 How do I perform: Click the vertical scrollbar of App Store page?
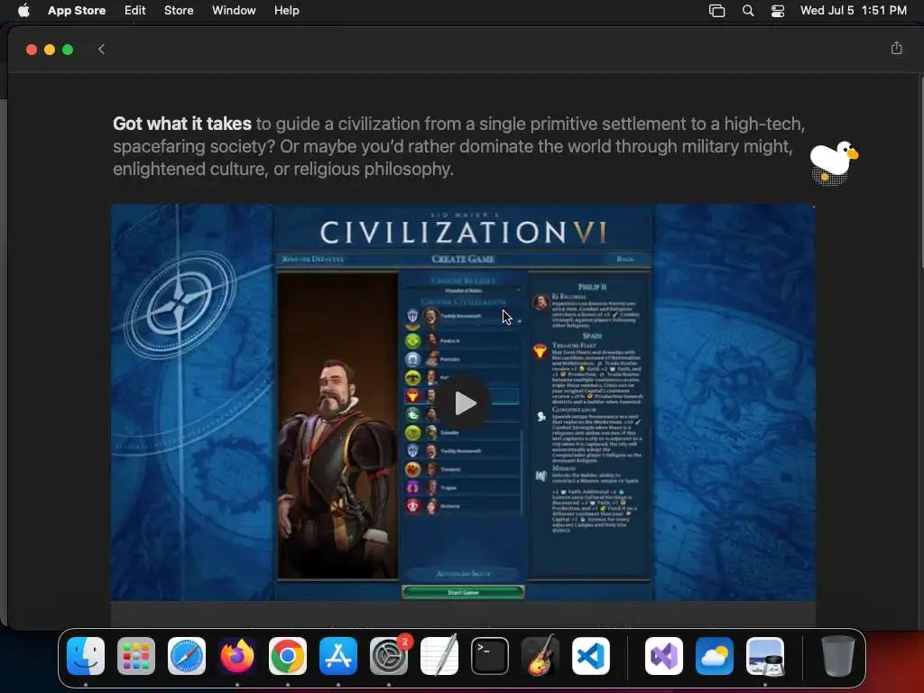pyautogui.click(x=920, y=171)
